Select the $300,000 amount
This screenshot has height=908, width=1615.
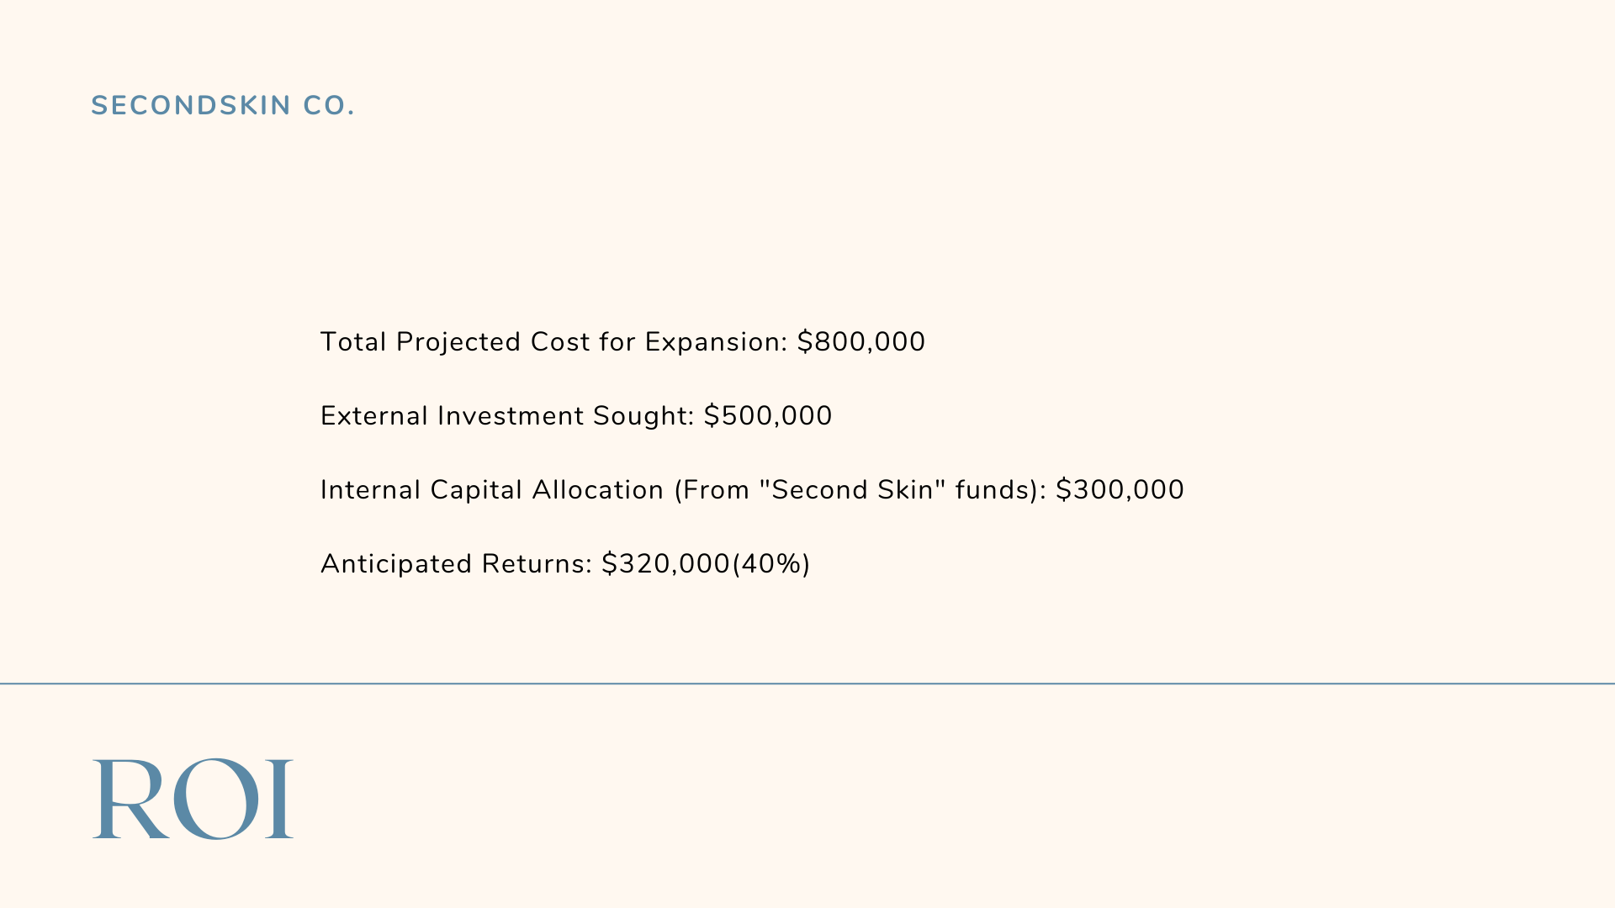[x=1120, y=490]
